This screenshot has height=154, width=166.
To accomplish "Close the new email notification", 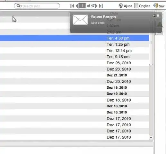I will click(158, 16).
